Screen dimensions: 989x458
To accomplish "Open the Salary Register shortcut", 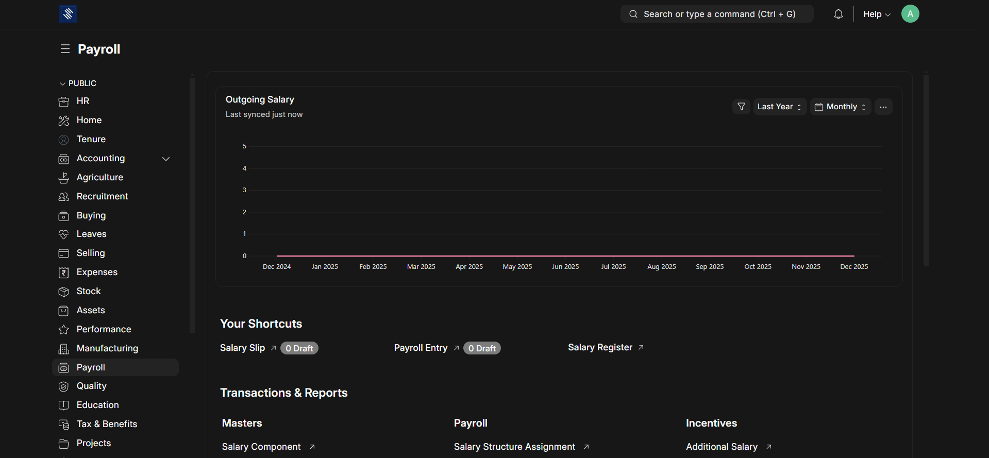I will 600,347.
